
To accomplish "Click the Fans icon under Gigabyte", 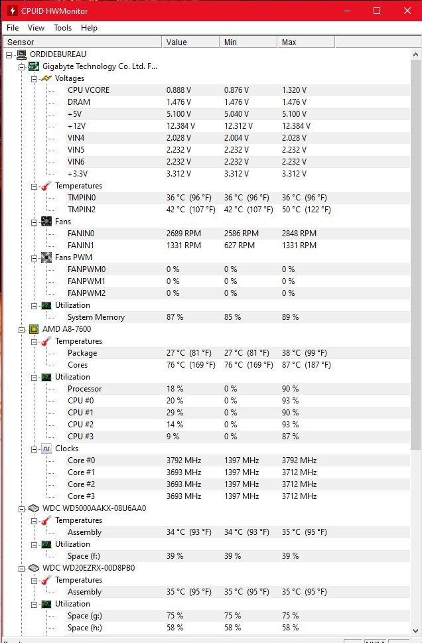I will pyautogui.click(x=46, y=222).
